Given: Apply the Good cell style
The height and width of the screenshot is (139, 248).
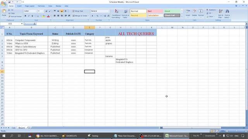Looking at the screenshot, I should (x=172, y=11).
